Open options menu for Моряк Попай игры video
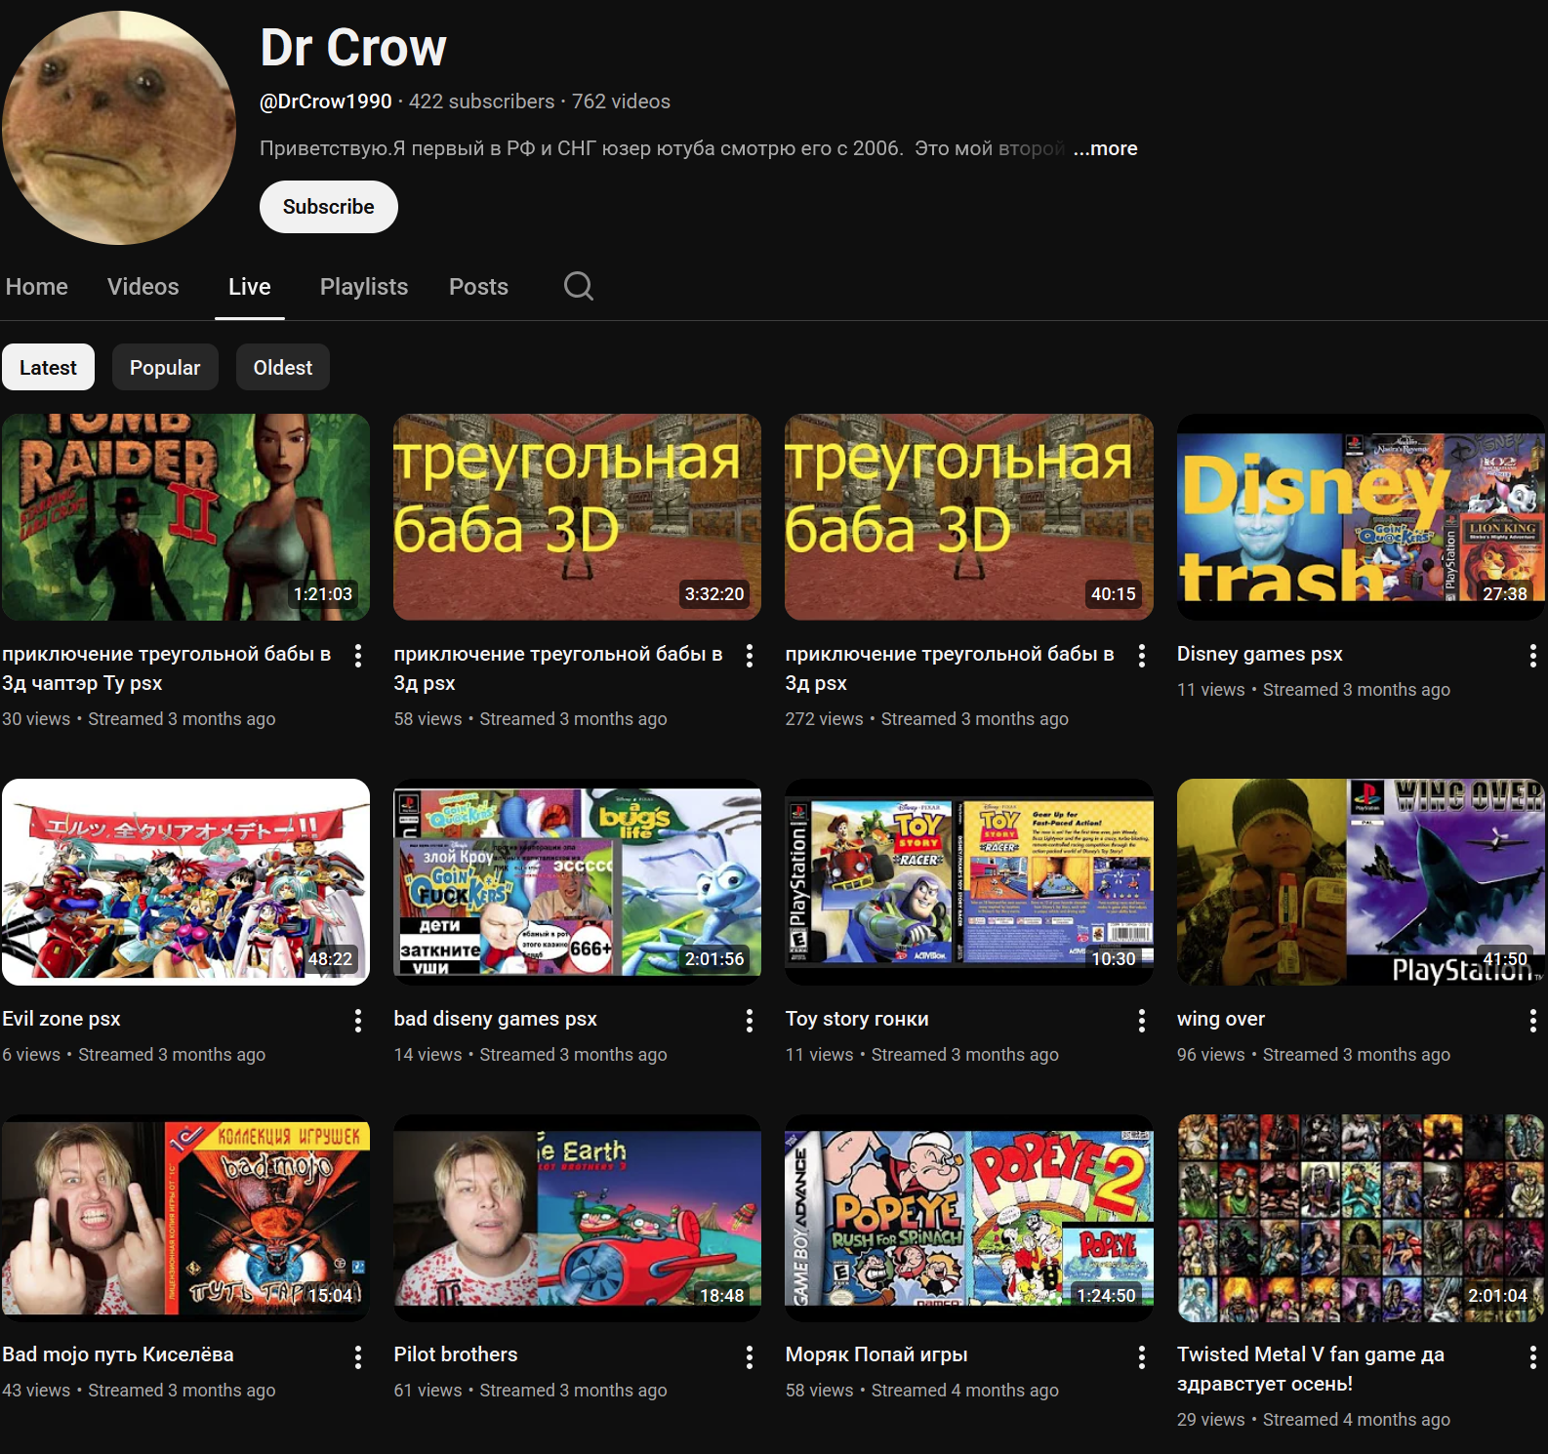 coord(1141,1356)
